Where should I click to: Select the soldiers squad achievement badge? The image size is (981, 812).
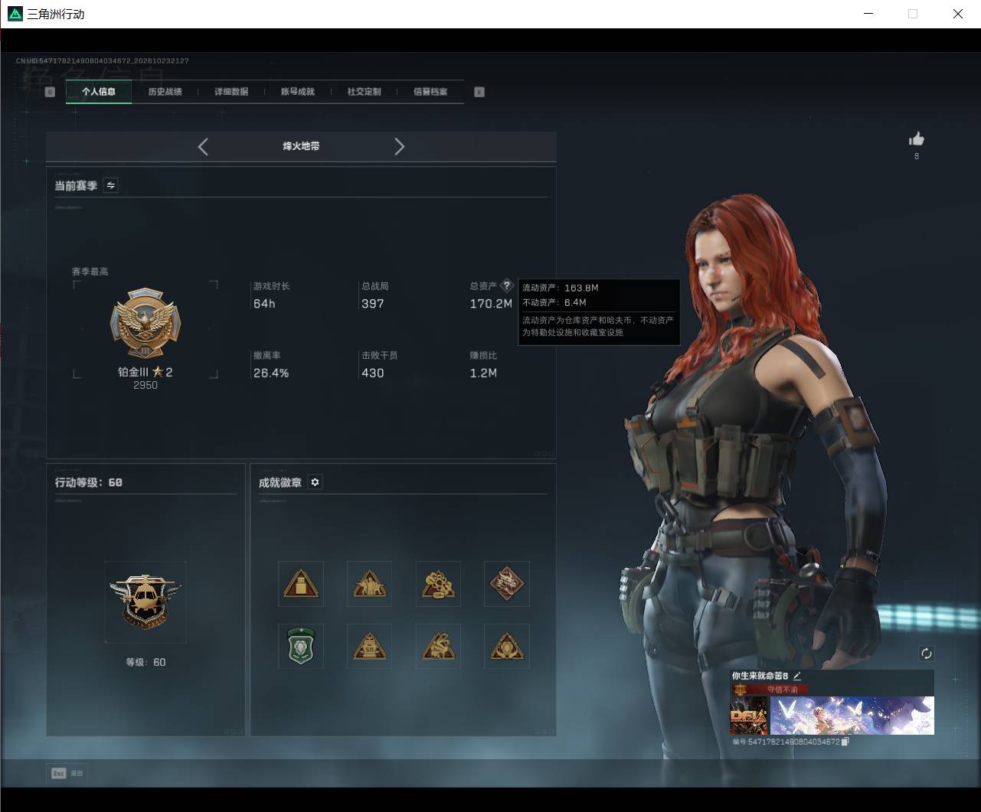pos(369,584)
